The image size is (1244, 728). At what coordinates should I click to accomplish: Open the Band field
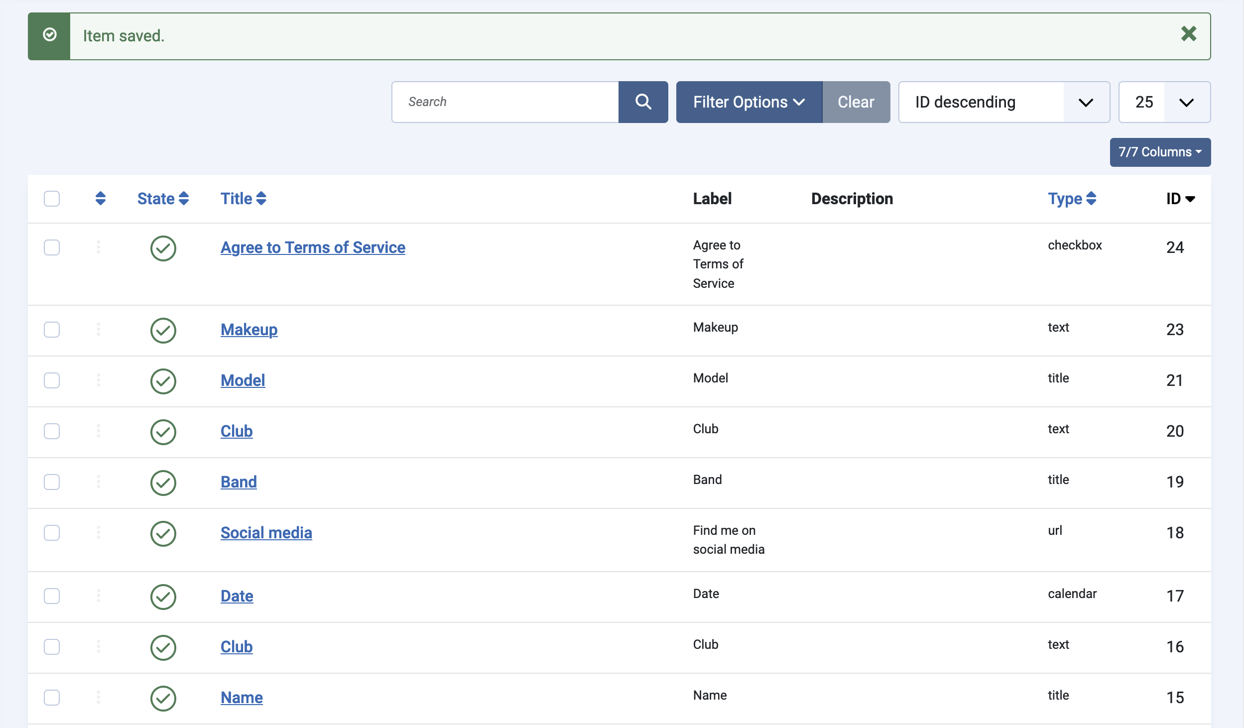coord(239,482)
